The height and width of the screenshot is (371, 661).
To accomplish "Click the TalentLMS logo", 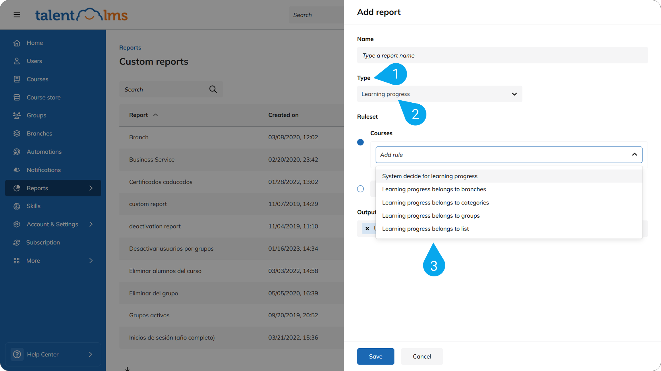I will (x=82, y=15).
